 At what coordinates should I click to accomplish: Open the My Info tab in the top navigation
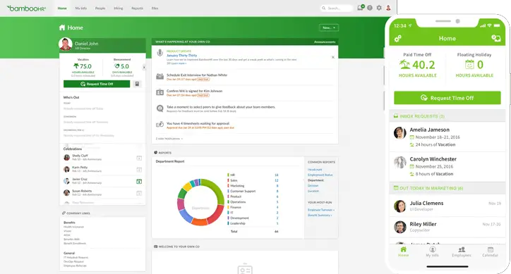pos(81,8)
